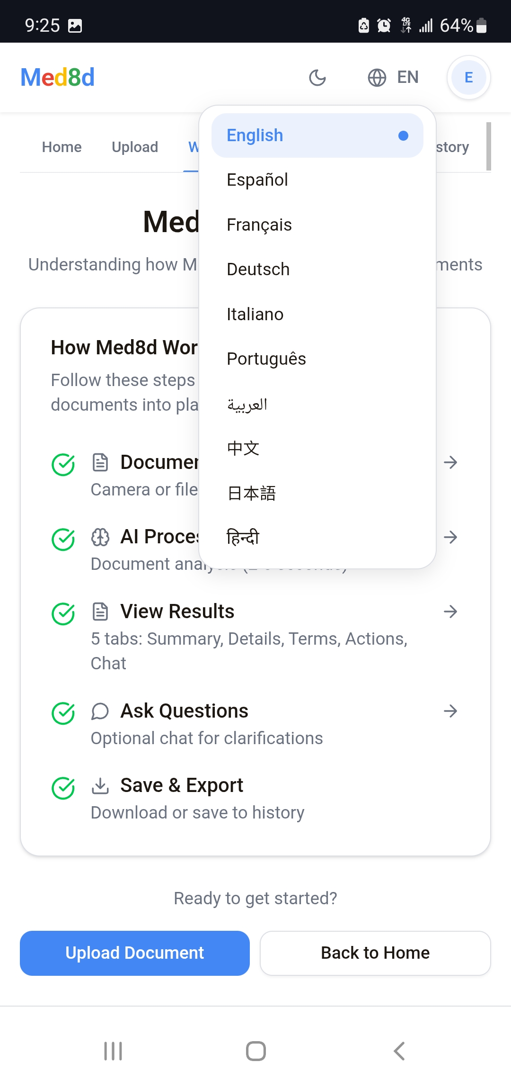The width and height of the screenshot is (511, 1080).
Task: Click the Upload Document button
Action: tap(135, 953)
